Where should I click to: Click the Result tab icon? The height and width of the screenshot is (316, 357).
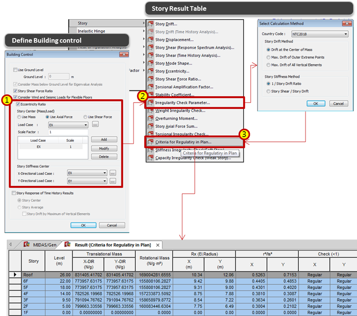(x=68, y=245)
